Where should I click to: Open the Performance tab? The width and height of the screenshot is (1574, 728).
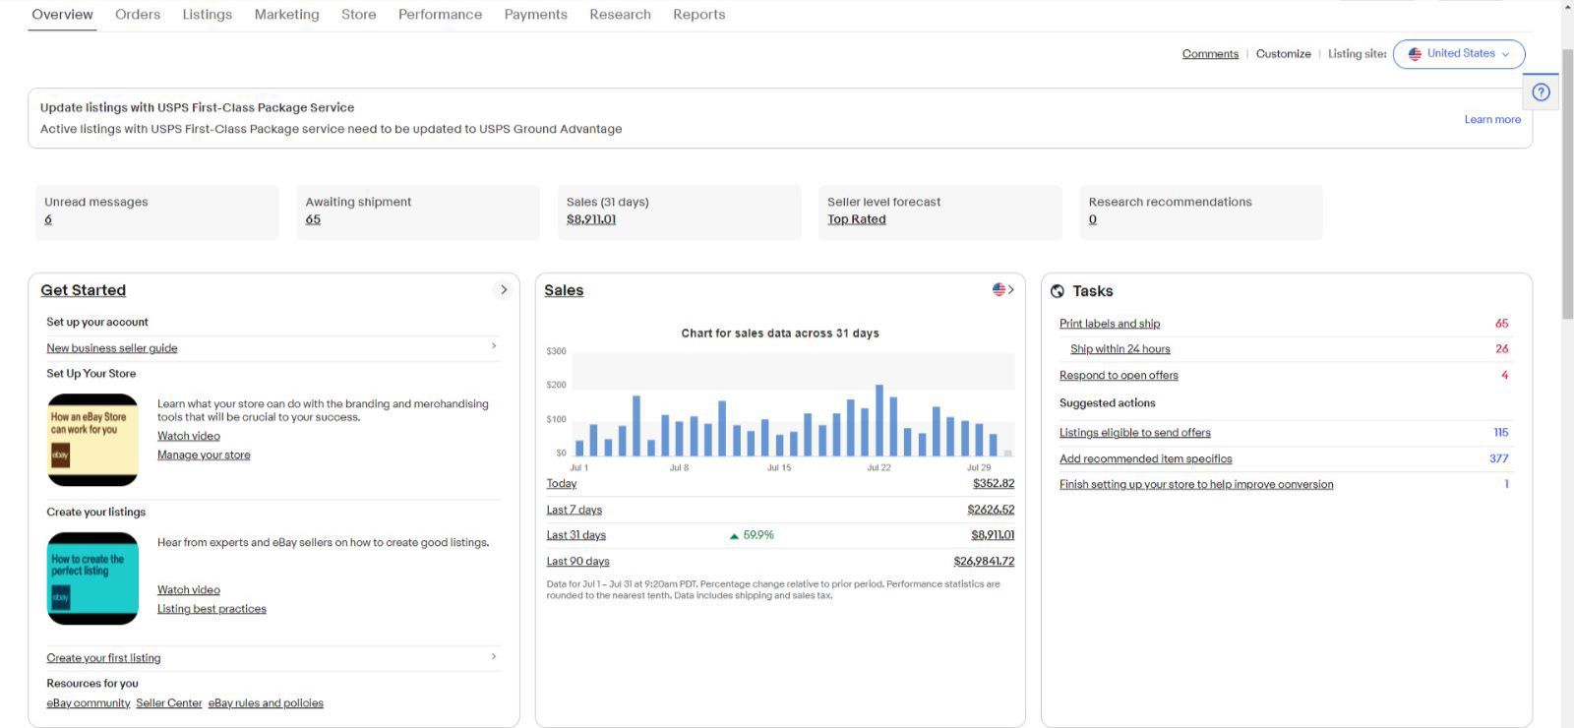point(440,15)
